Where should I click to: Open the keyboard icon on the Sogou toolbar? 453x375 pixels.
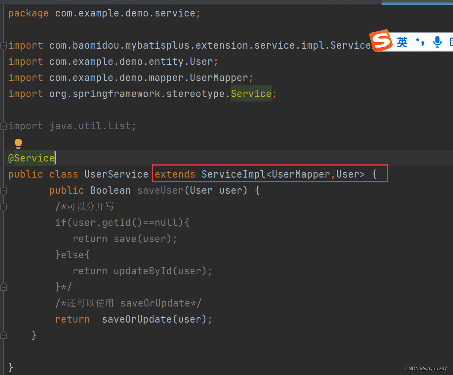(x=451, y=42)
